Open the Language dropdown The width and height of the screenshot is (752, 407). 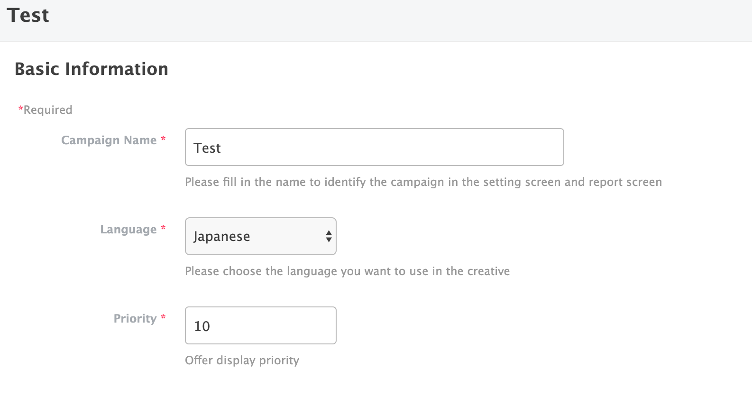click(x=260, y=236)
